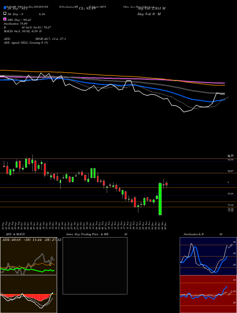
Task: Click the 'CL: 85.59' closing price label
Action: [x=87, y=9]
